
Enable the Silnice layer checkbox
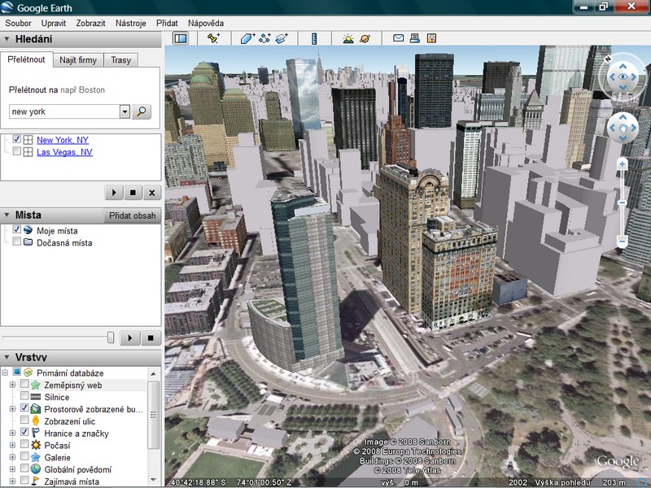coord(24,396)
